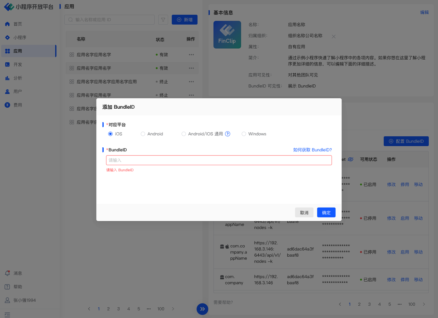Screen dimensions: 438x318
Task: Click the 确定 confirm button
Action: tap(326, 212)
